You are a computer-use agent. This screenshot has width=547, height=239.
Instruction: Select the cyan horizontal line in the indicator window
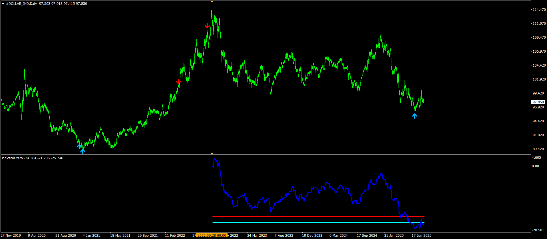click(x=314, y=223)
